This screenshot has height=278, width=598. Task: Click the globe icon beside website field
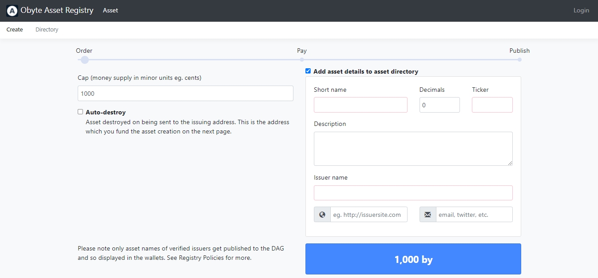(322, 215)
